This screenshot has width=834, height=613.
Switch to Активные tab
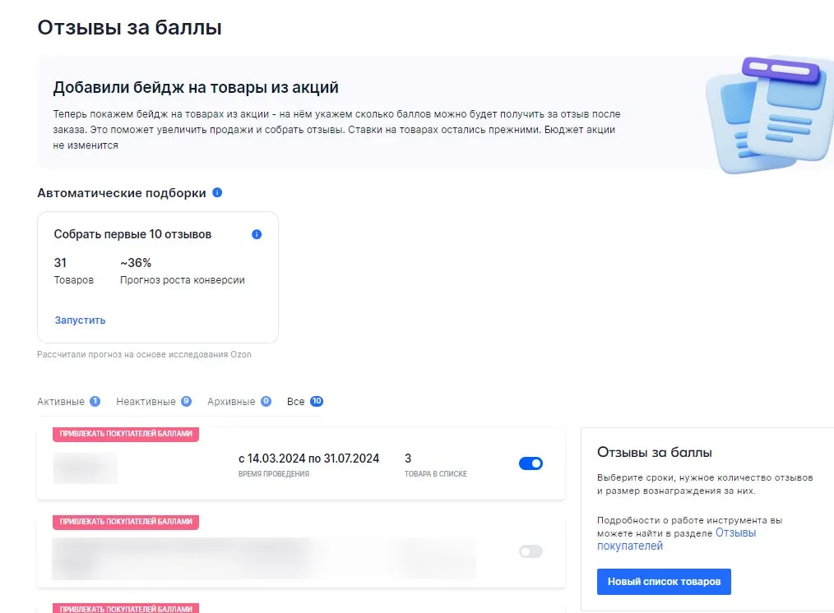coord(68,402)
